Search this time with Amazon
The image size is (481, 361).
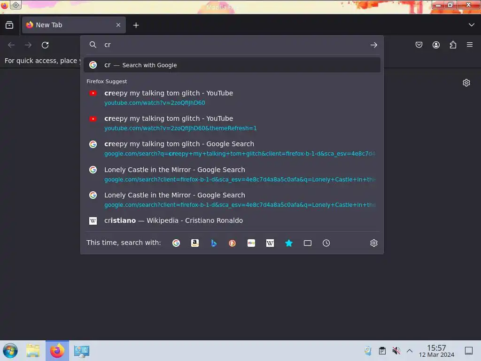(195, 243)
